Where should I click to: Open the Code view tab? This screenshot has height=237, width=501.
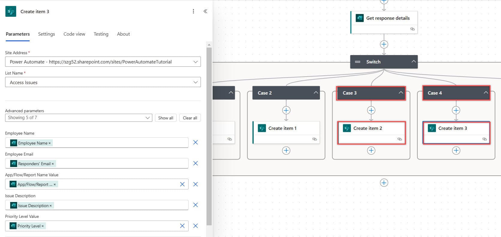tap(74, 34)
